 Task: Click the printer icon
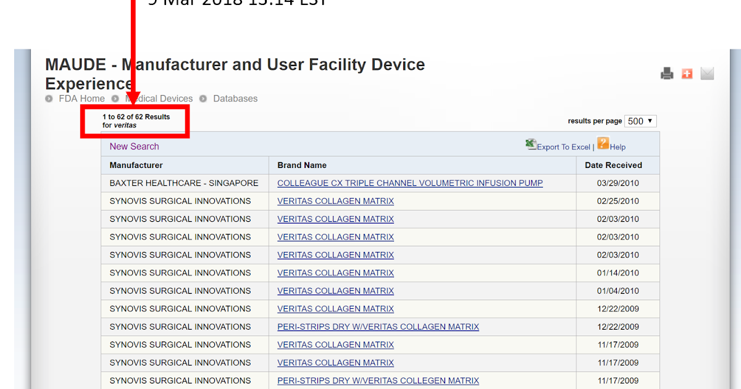[x=667, y=74]
